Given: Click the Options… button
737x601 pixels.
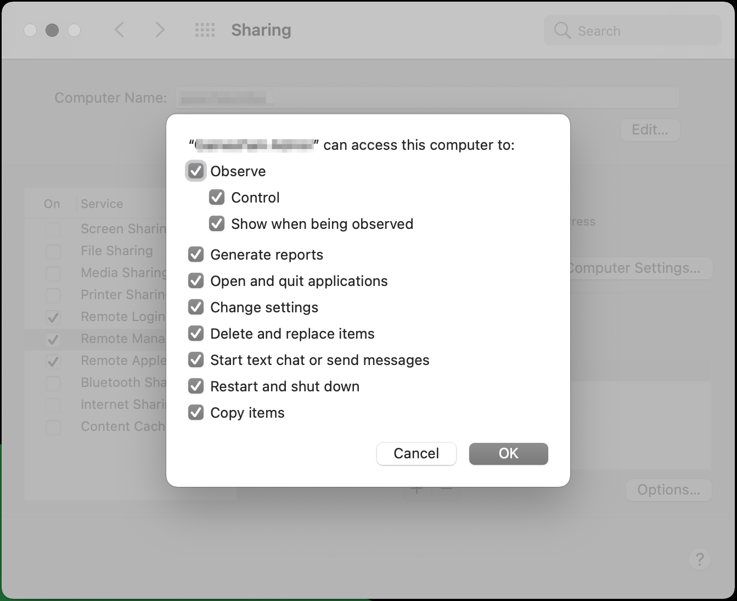Looking at the screenshot, I should pyautogui.click(x=668, y=490).
